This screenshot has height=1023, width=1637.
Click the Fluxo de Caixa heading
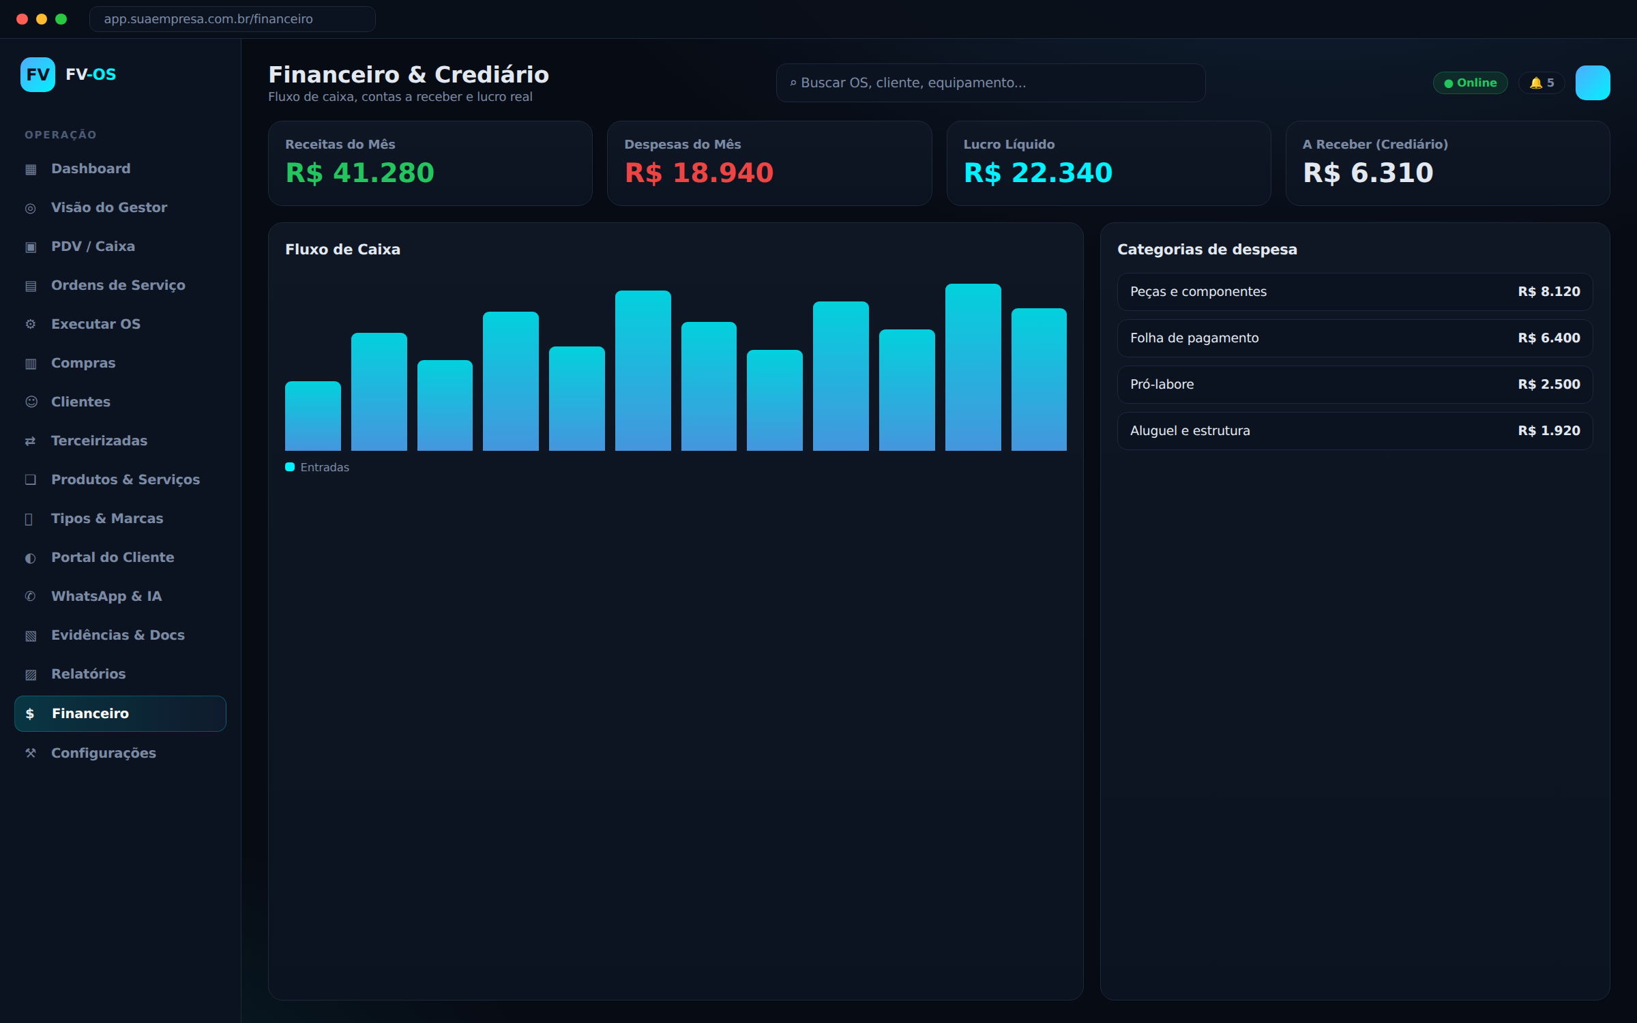(x=342, y=250)
